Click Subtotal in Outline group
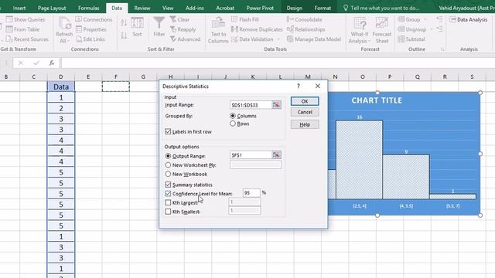Screen dimensions: 495x278 coord(411,39)
